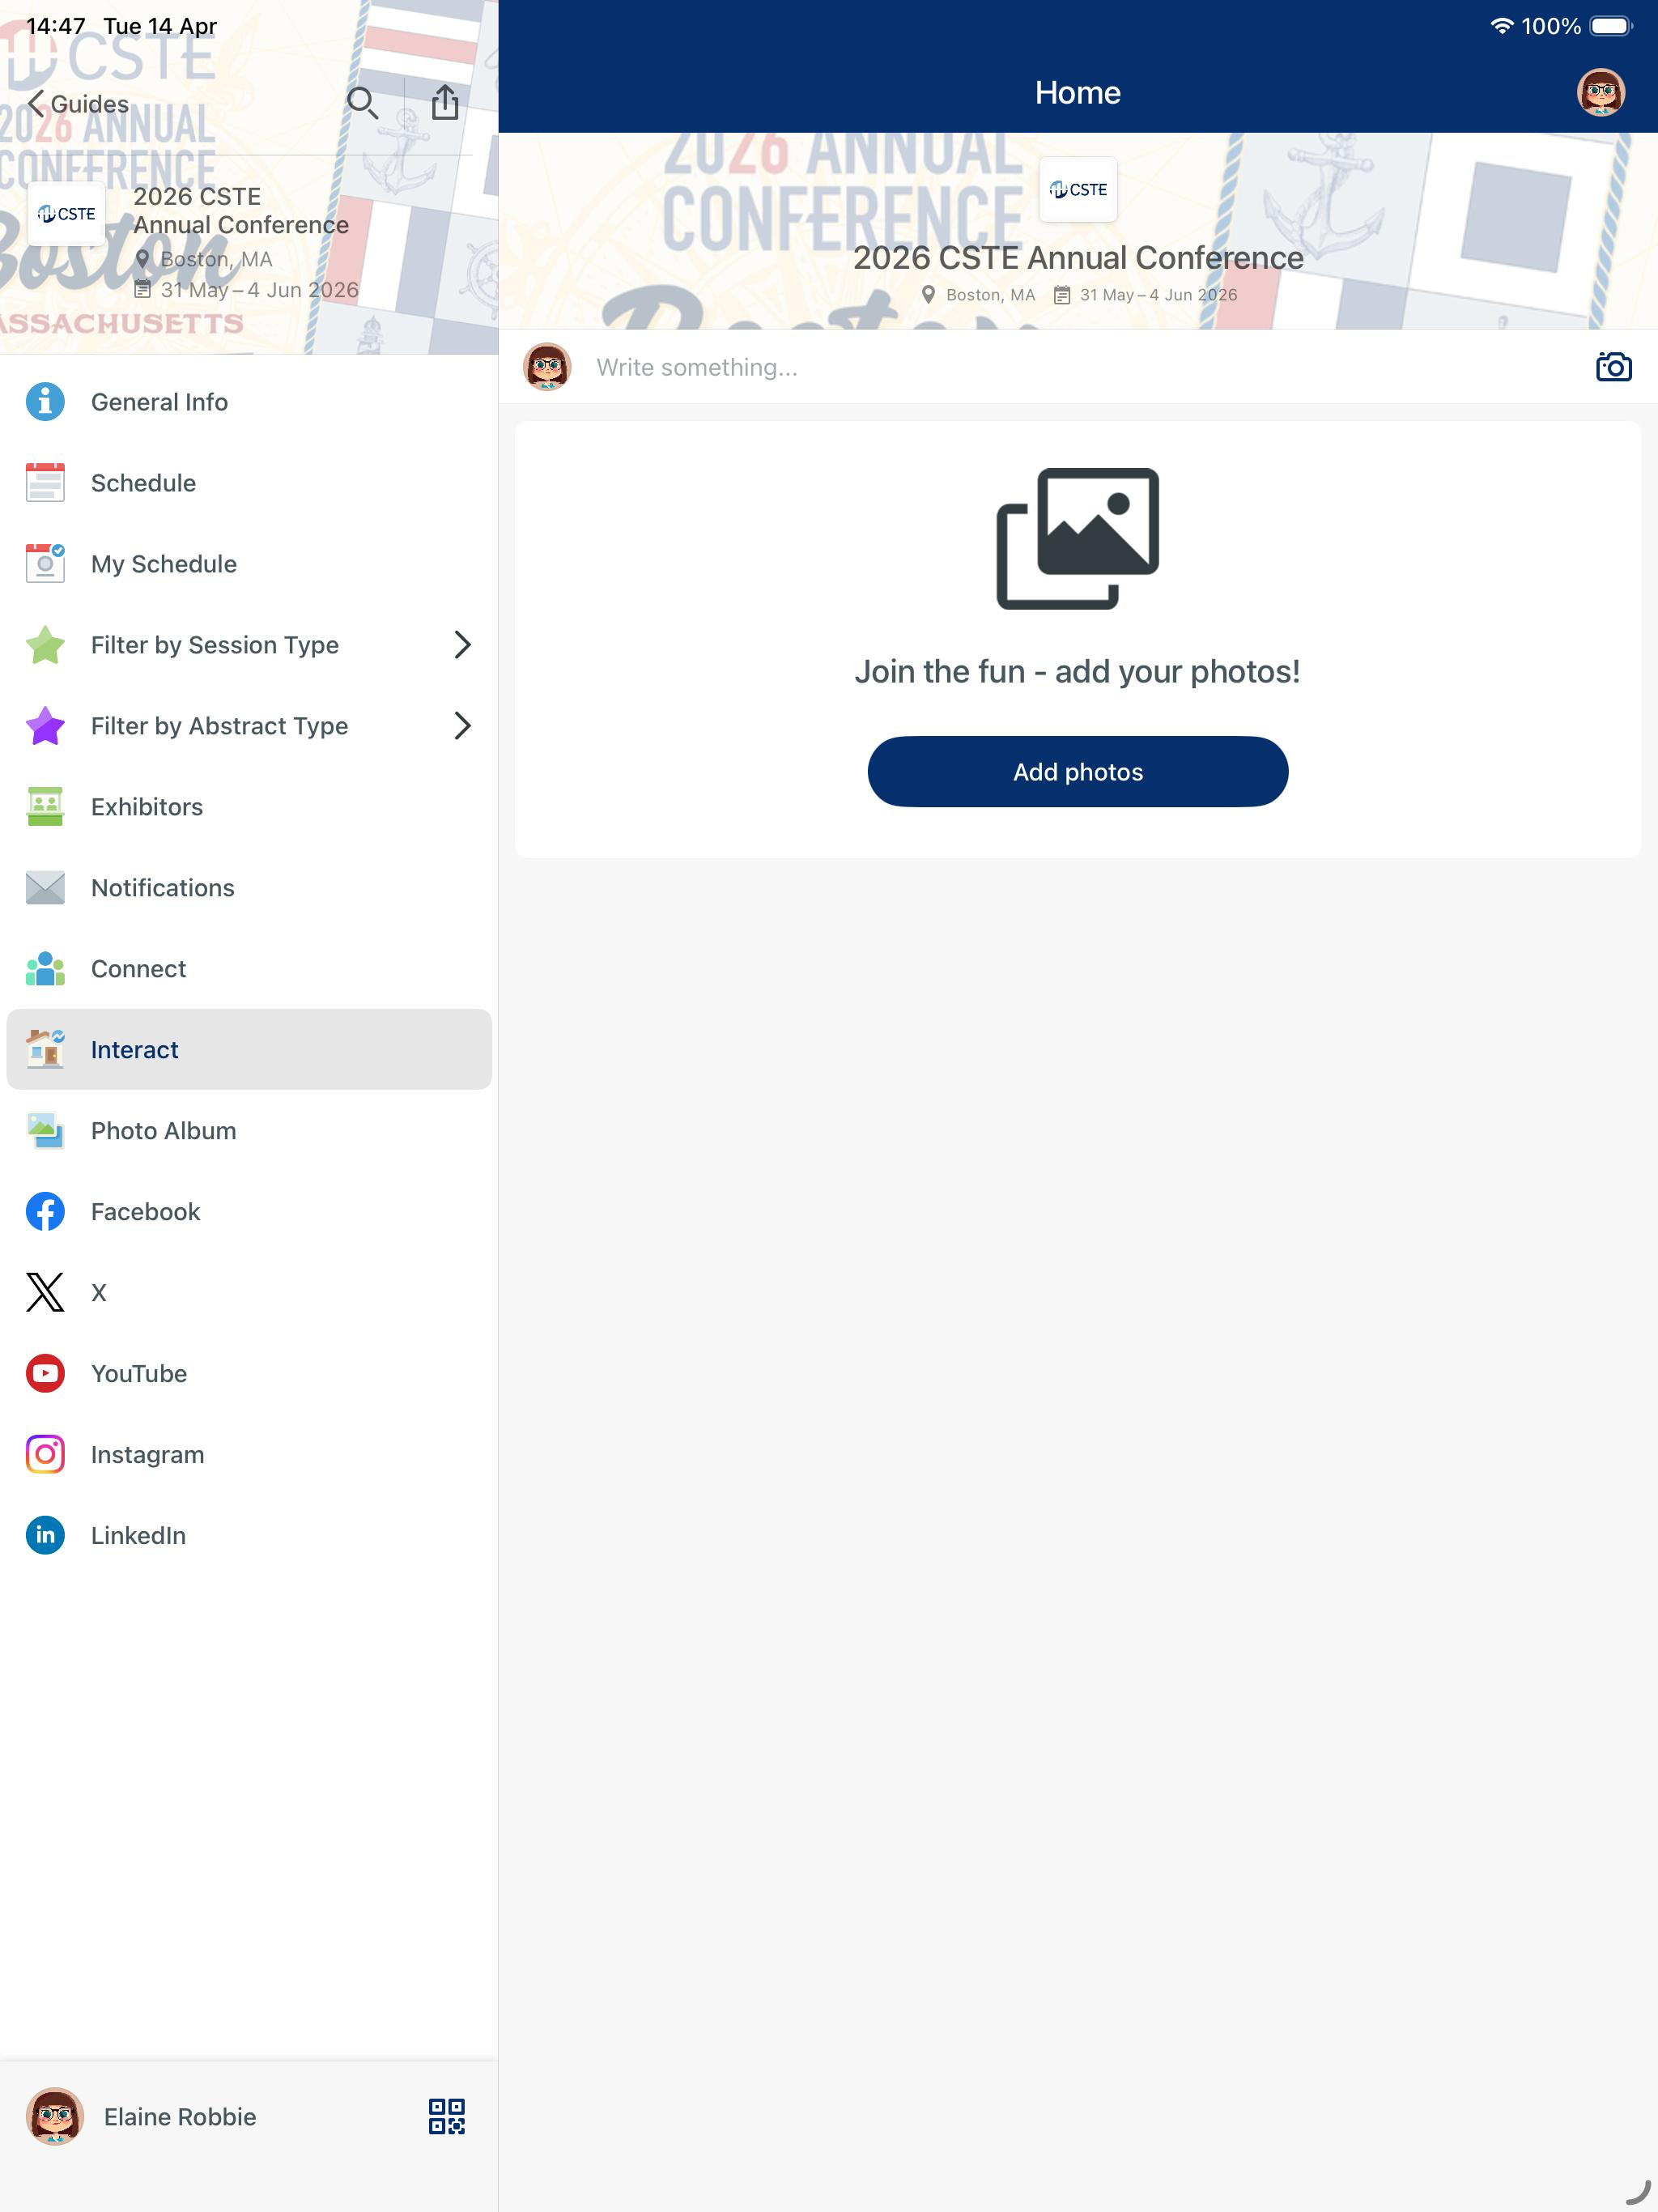The image size is (1658, 2212).
Task: Tap 'Join the fun - add your photos!' text
Action: pyautogui.click(x=1078, y=671)
